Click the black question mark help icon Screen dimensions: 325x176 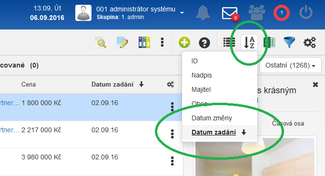coord(204,43)
